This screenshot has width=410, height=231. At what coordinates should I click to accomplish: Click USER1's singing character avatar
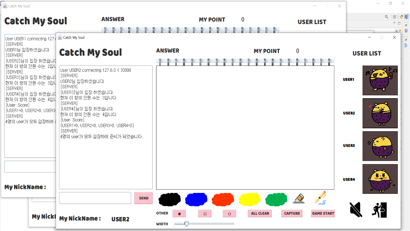click(x=380, y=80)
